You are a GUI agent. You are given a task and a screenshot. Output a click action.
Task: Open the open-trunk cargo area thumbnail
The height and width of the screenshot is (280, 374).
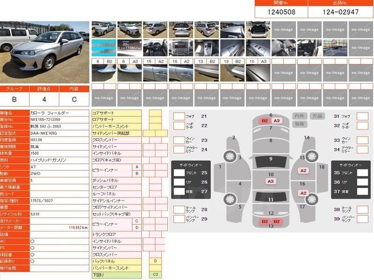click(x=258, y=30)
